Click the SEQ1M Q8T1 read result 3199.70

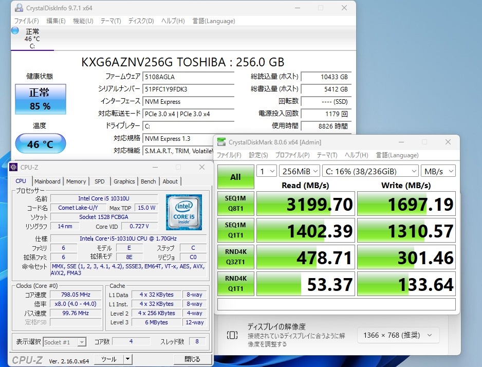point(306,204)
